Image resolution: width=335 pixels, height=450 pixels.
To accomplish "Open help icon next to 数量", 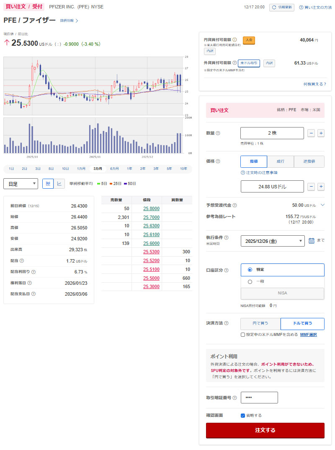I will click(x=218, y=133).
